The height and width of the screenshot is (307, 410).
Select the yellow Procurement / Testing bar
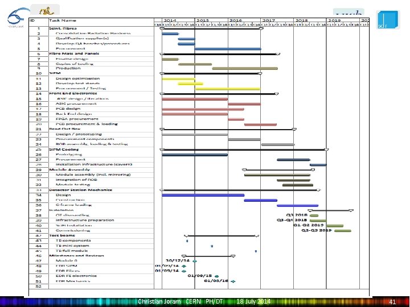[x=228, y=89]
